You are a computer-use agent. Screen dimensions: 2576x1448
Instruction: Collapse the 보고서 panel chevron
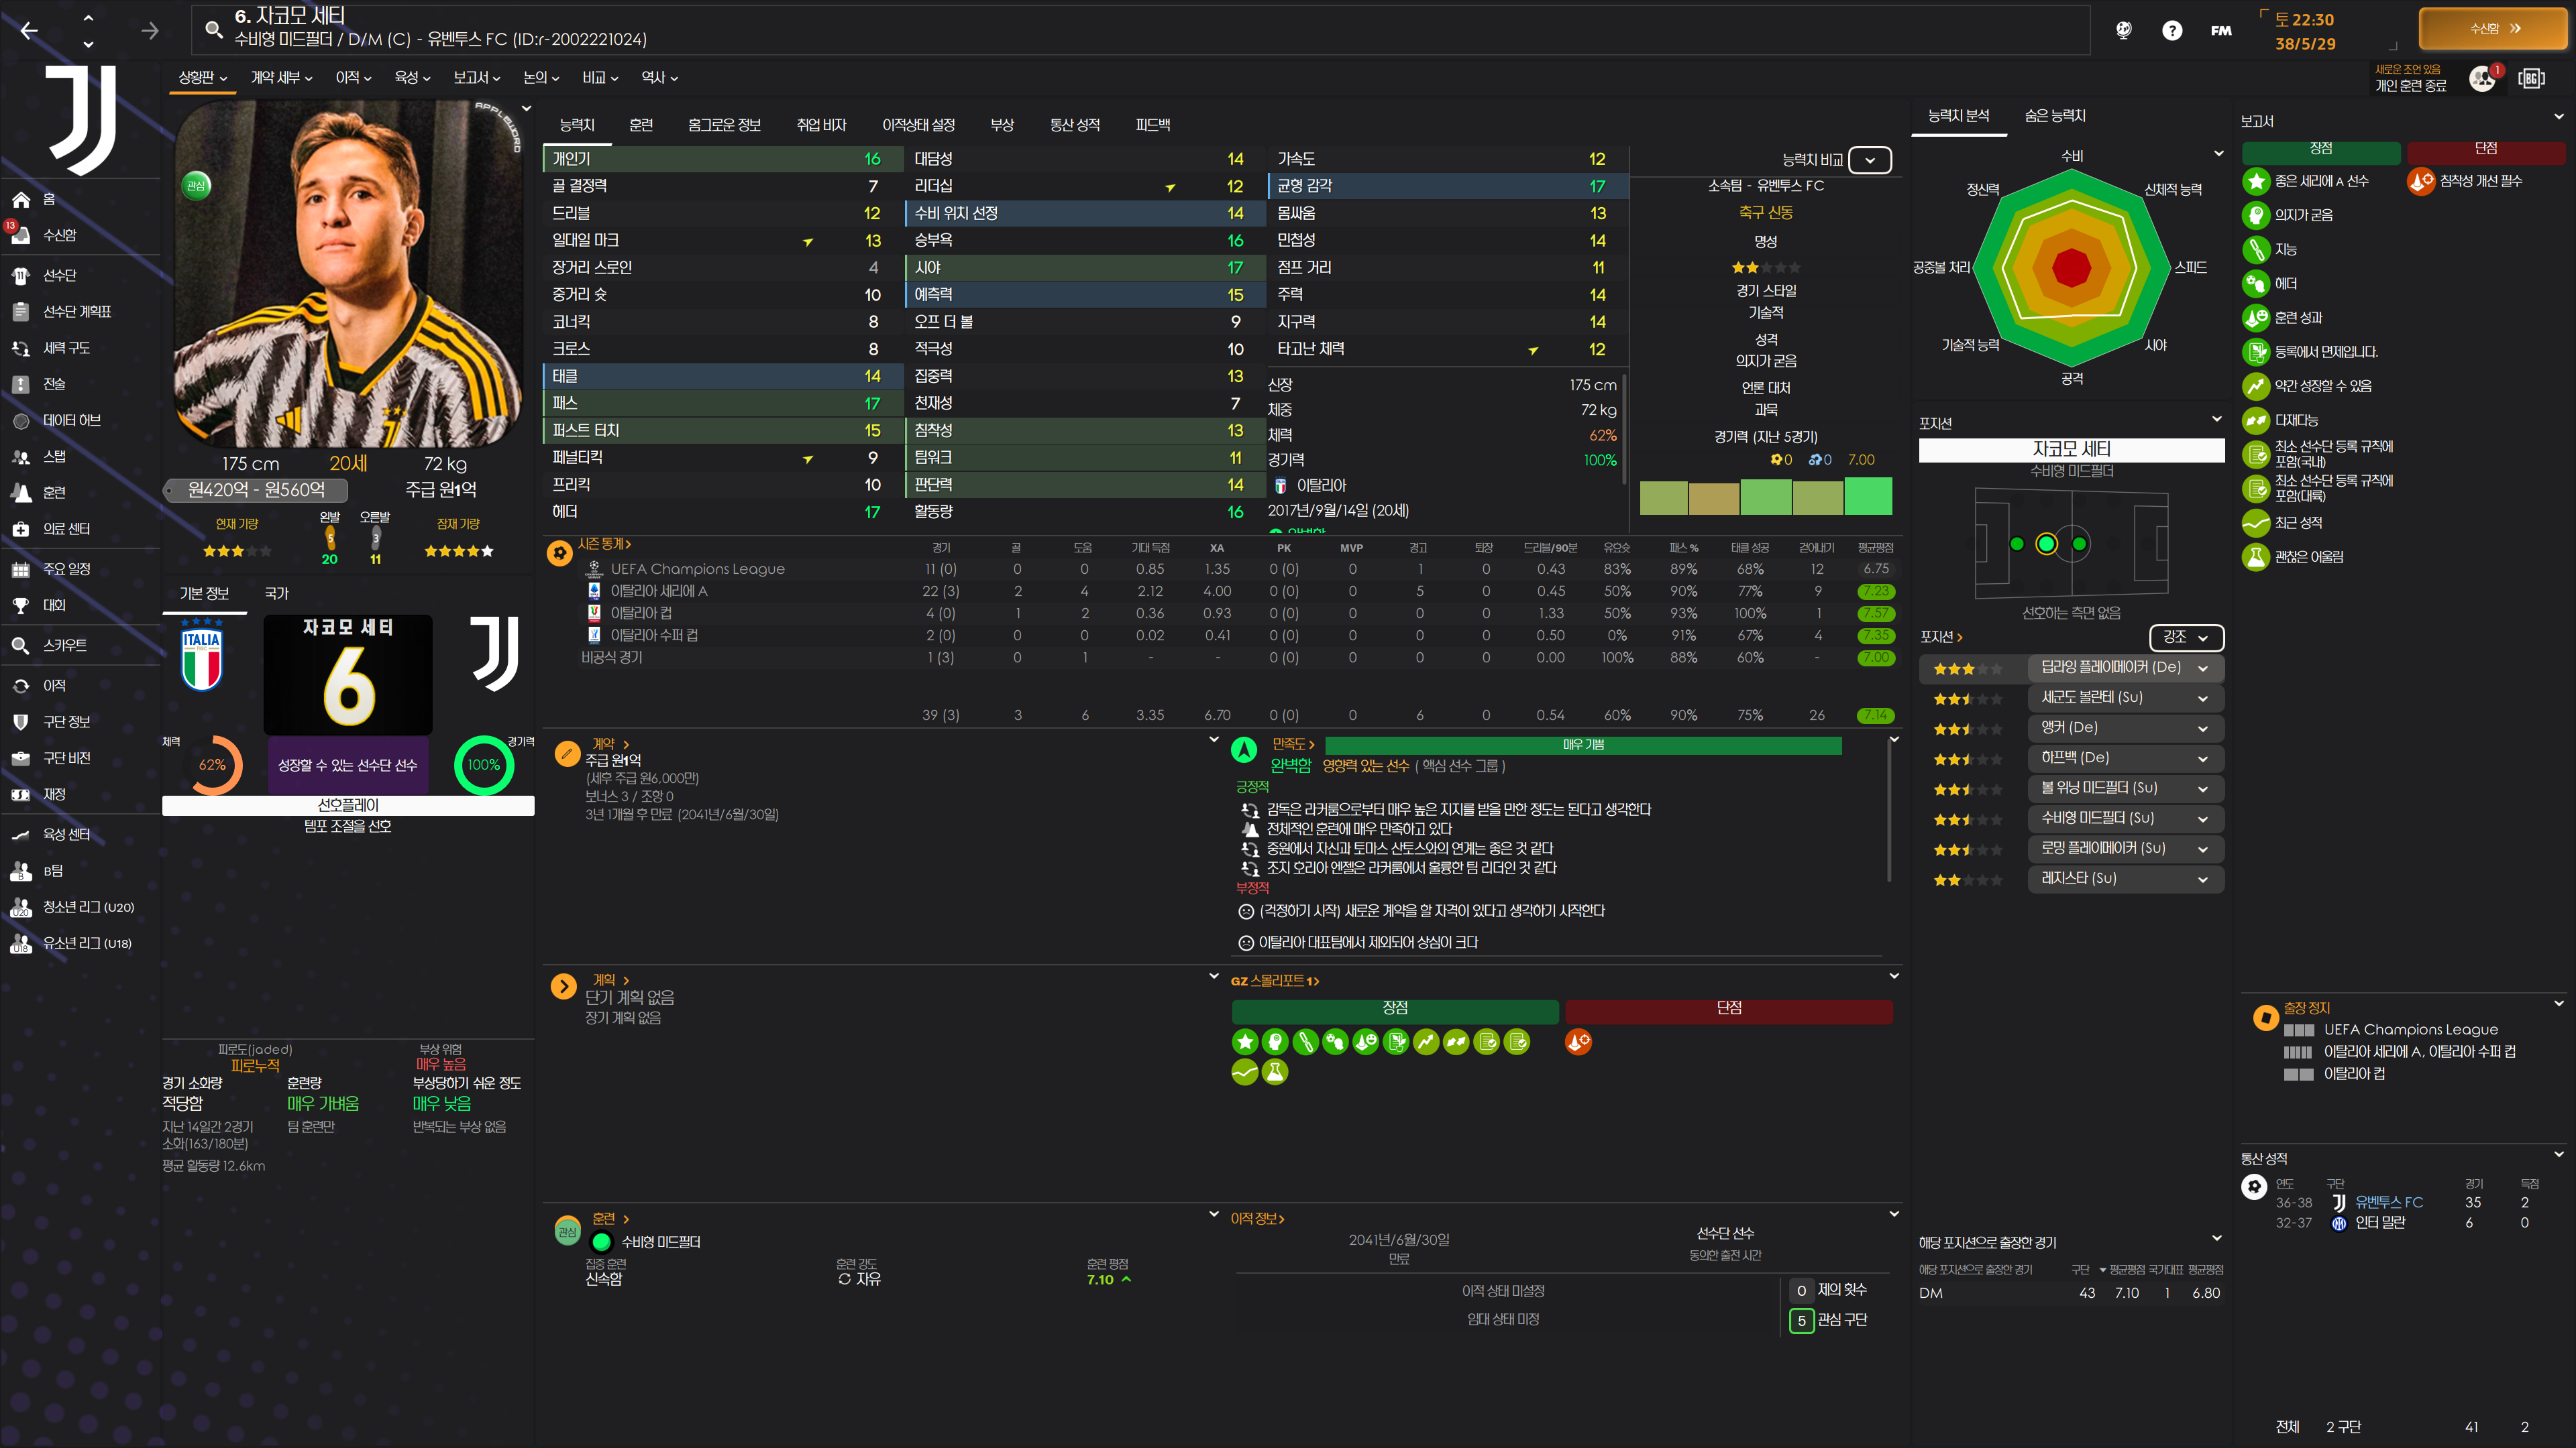[2559, 117]
